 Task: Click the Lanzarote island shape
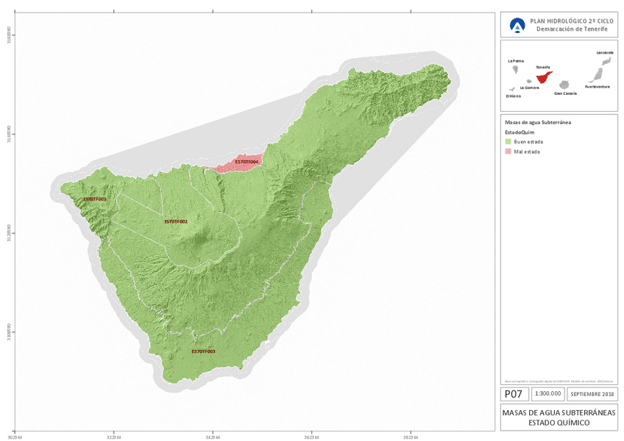[x=608, y=60]
